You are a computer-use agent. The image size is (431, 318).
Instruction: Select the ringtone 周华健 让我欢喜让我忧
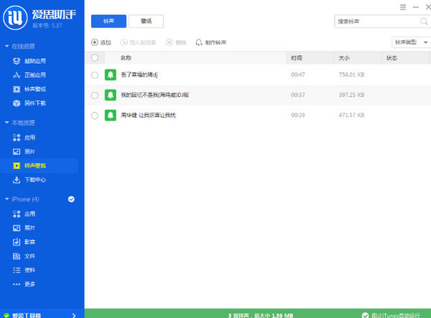tap(95, 115)
